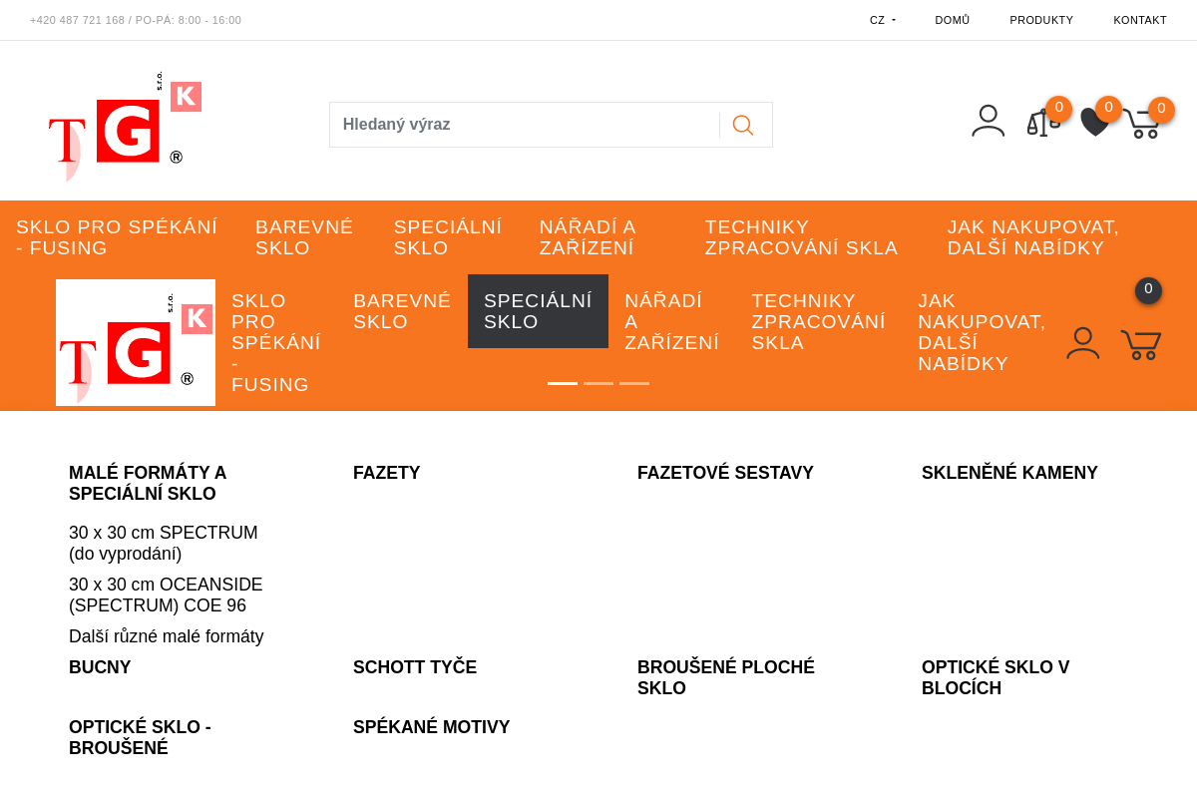Image resolution: width=1197 pixels, height=798 pixels.
Task: Expand Techniky zpracování skla in top navigation
Action: (801, 237)
